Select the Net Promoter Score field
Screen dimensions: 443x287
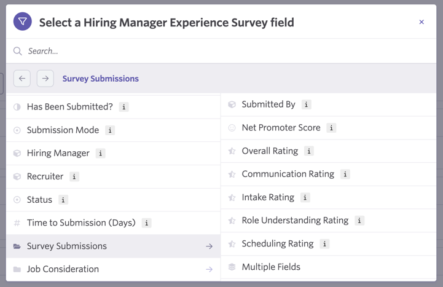329,128
